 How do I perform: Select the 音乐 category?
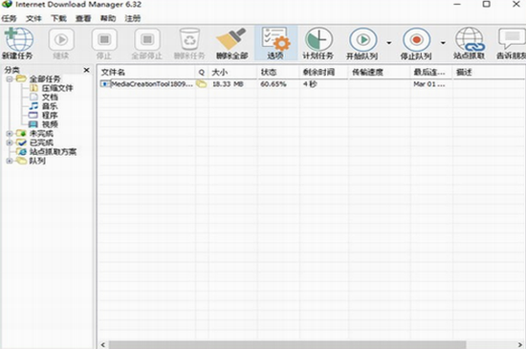(x=50, y=106)
